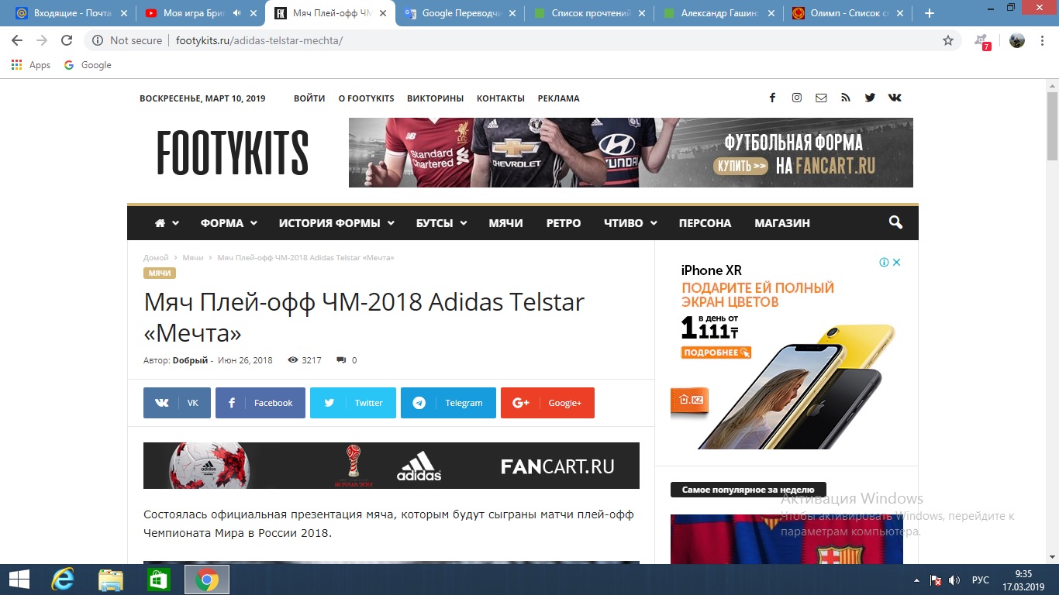Click the taskbar volume speaker icon
1059x595 pixels.
click(x=954, y=580)
